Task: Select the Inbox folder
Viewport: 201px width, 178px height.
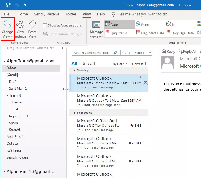Action: [x=31, y=68]
